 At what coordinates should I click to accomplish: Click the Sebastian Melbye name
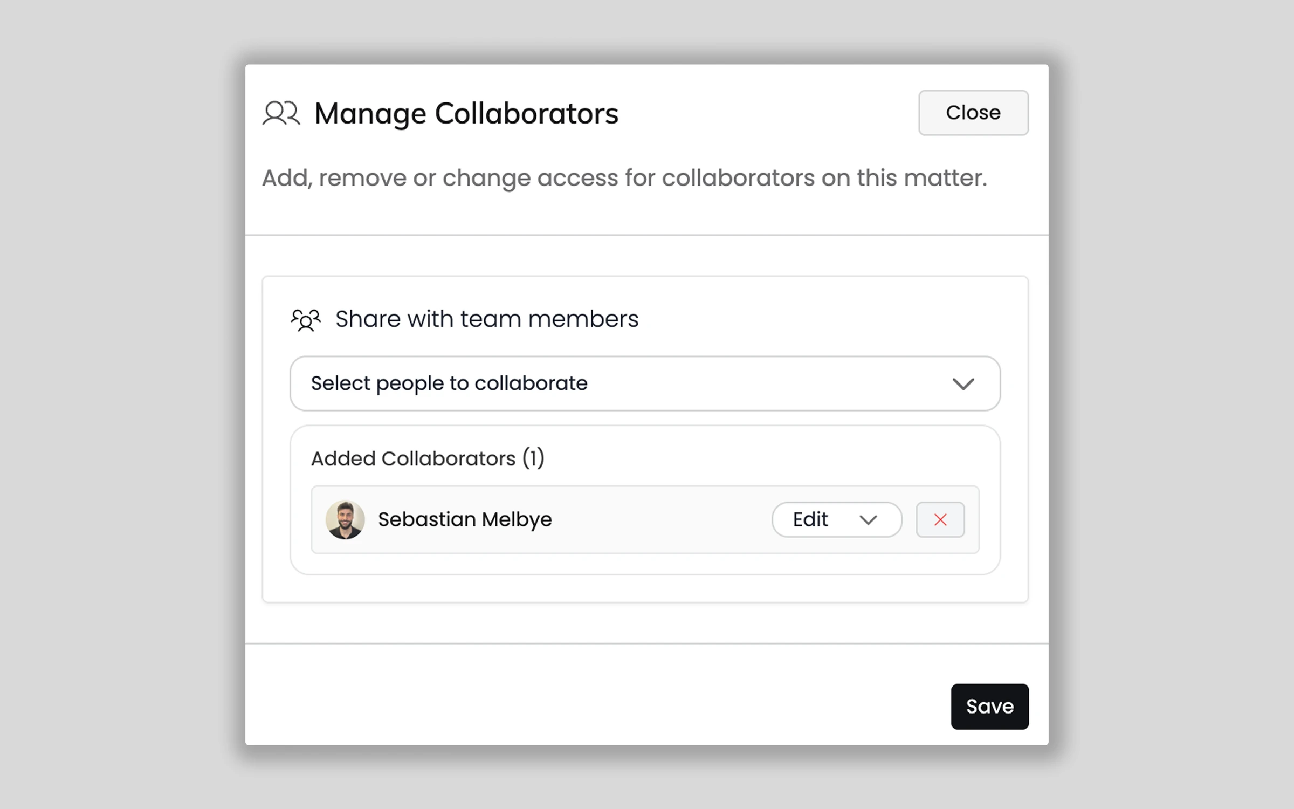[465, 519]
